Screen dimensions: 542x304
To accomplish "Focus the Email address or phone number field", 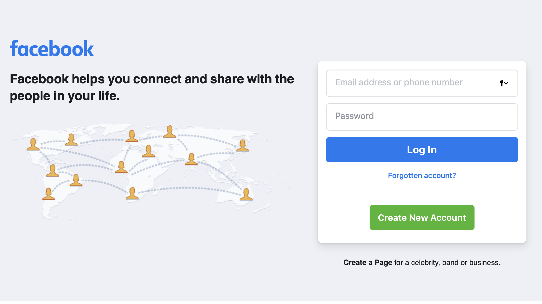I will (x=422, y=83).
